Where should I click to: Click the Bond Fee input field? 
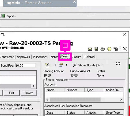(x=25, y=66)
